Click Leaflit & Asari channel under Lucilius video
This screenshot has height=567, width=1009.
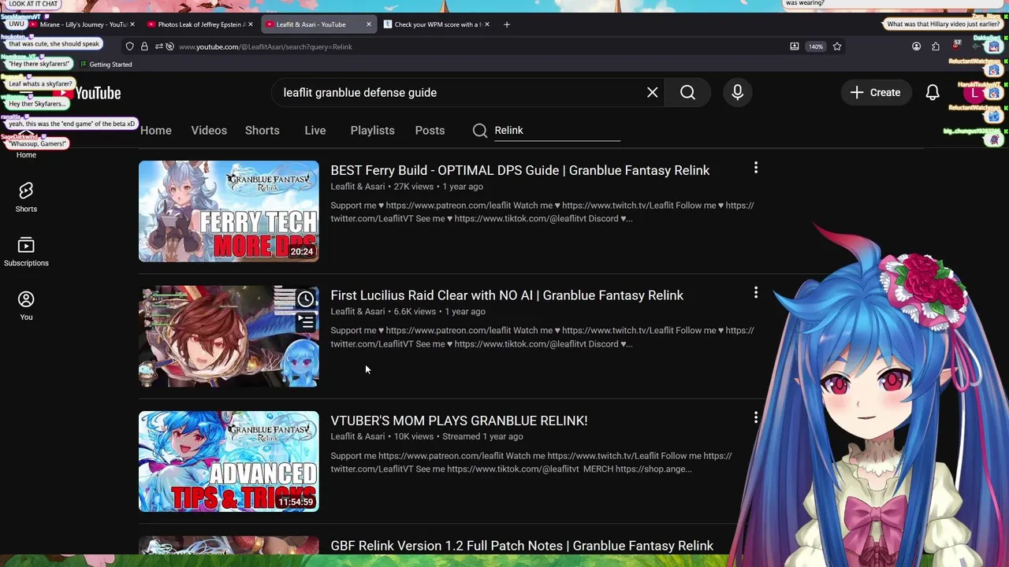click(x=357, y=312)
